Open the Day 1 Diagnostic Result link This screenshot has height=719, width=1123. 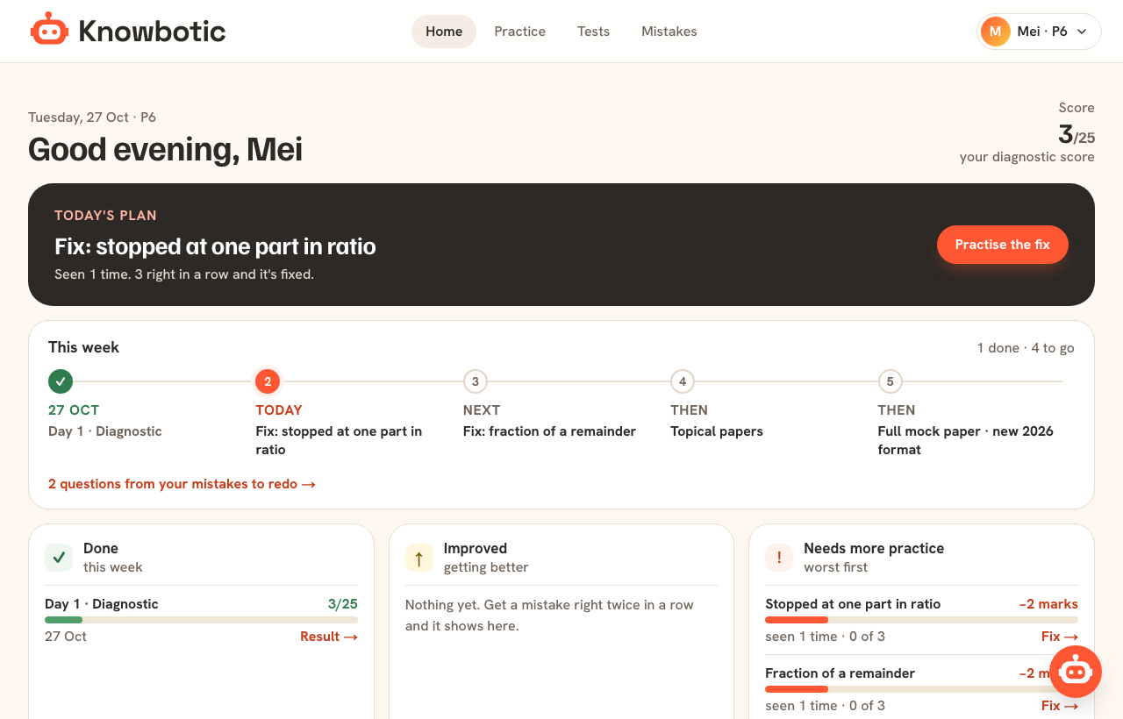click(329, 637)
